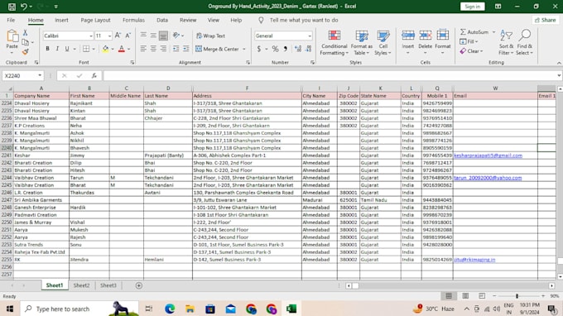Click Tell me what you want to do
This screenshot has width=563, height=316.
(304, 20)
